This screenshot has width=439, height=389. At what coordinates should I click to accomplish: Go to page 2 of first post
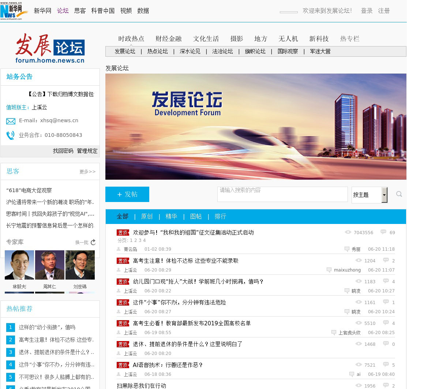coord(135,240)
